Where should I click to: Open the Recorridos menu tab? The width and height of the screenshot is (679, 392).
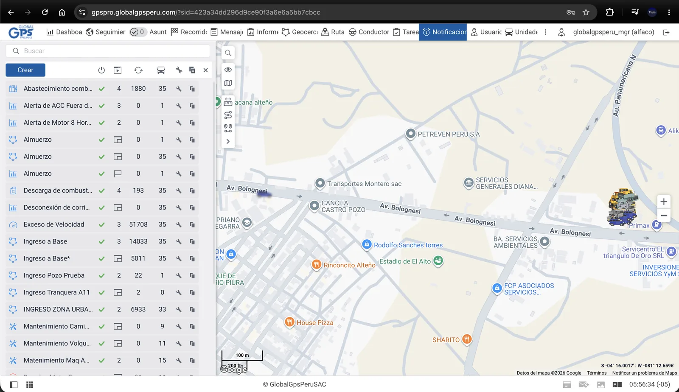coord(189,32)
